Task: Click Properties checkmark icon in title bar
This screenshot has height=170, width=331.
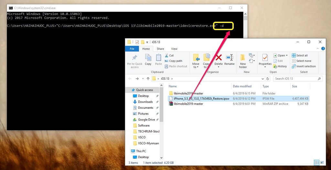Action: [x=137, y=42]
